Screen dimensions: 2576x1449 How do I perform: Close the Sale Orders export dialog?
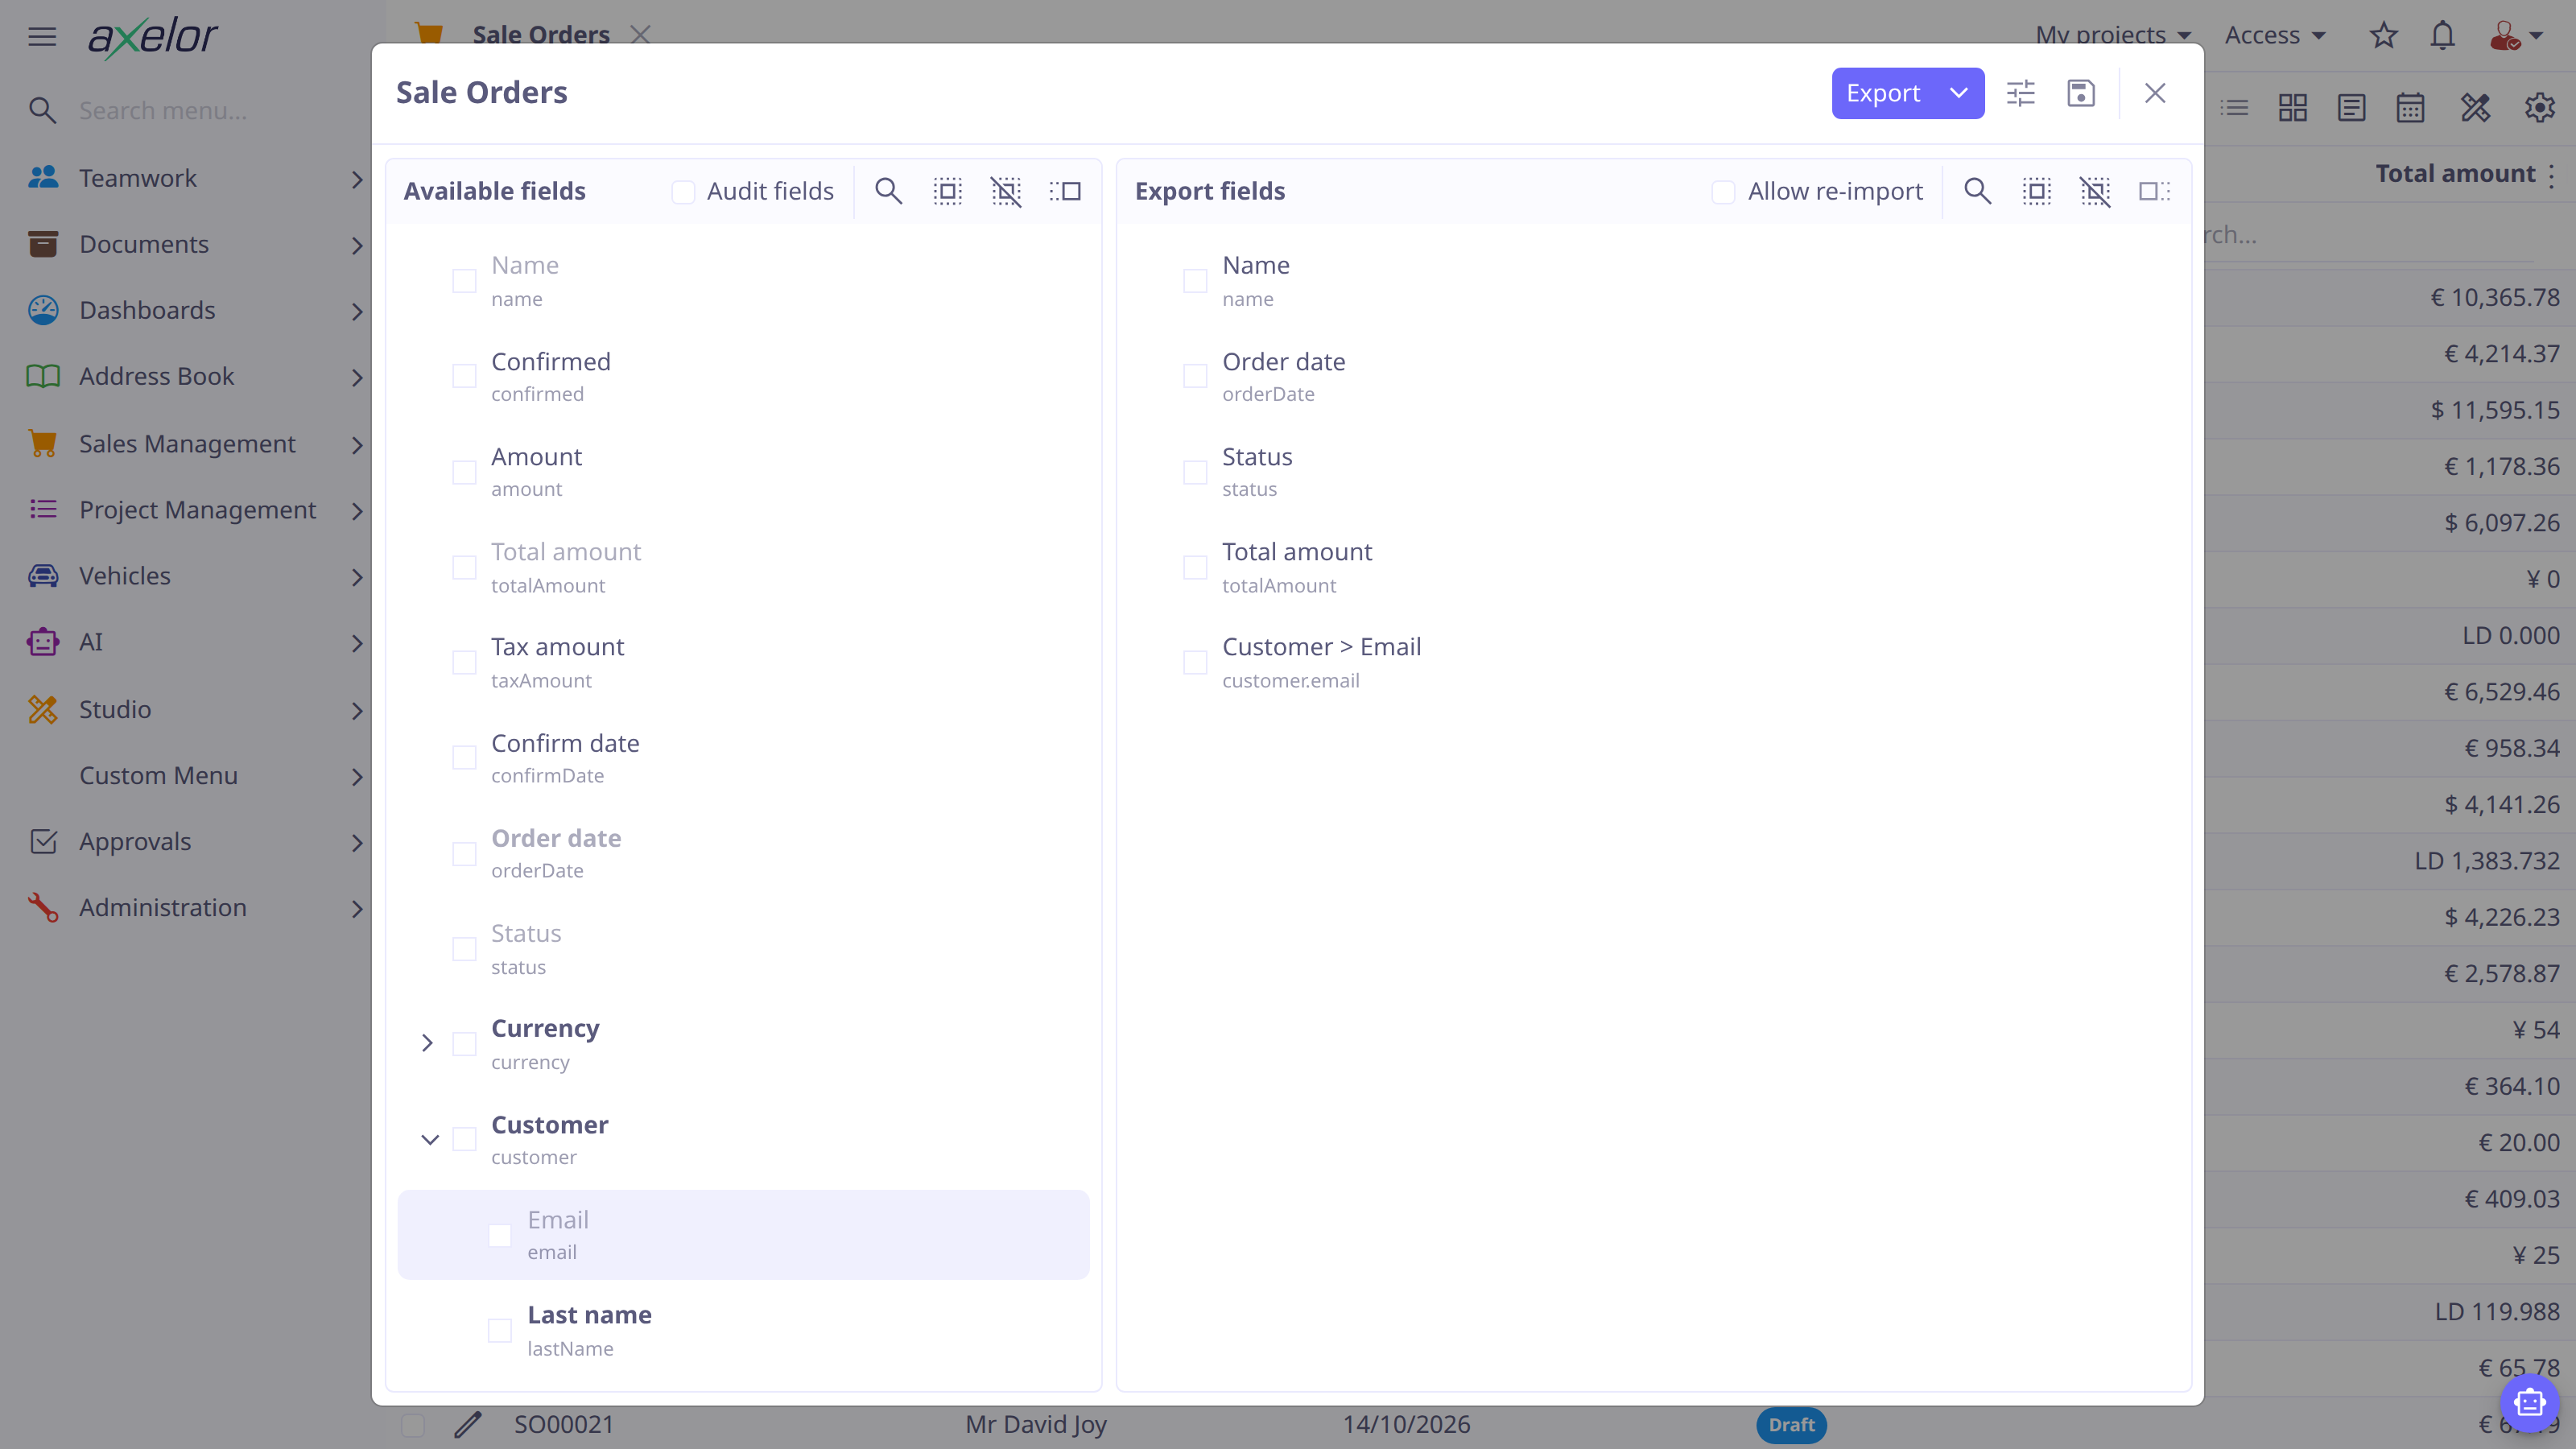pyautogui.click(x=2155, y=93)
